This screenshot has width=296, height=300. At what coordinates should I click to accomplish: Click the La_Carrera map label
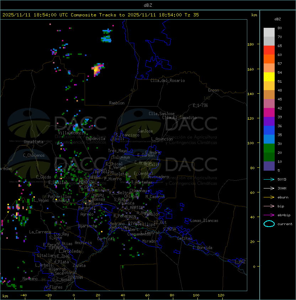coord(40,232)
